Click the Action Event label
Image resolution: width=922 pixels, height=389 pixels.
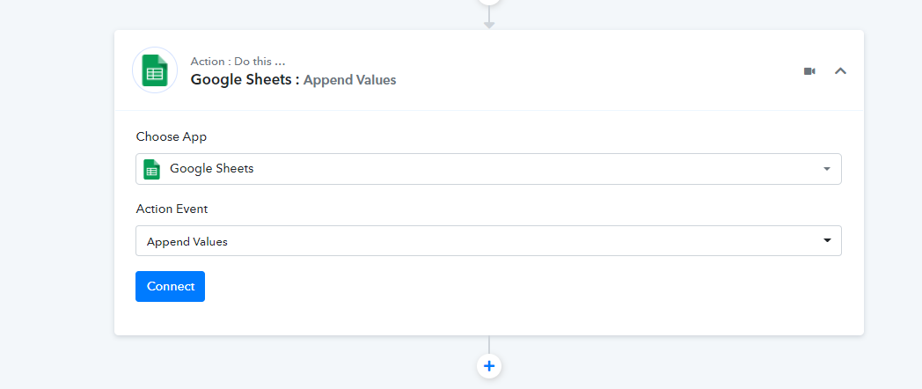point(172,209)
